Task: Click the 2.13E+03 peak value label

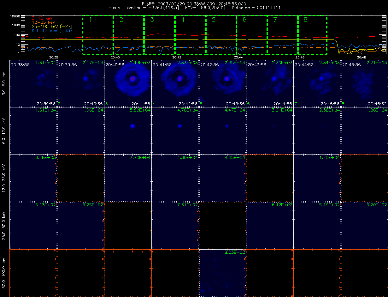Action: tap(140, 63)
